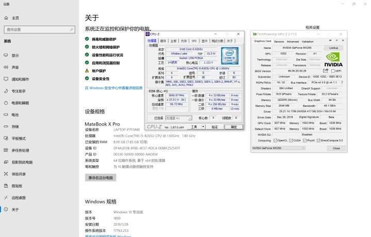Switch to CPU-Z Caches (缓存) tab

(x=163, y=41)
